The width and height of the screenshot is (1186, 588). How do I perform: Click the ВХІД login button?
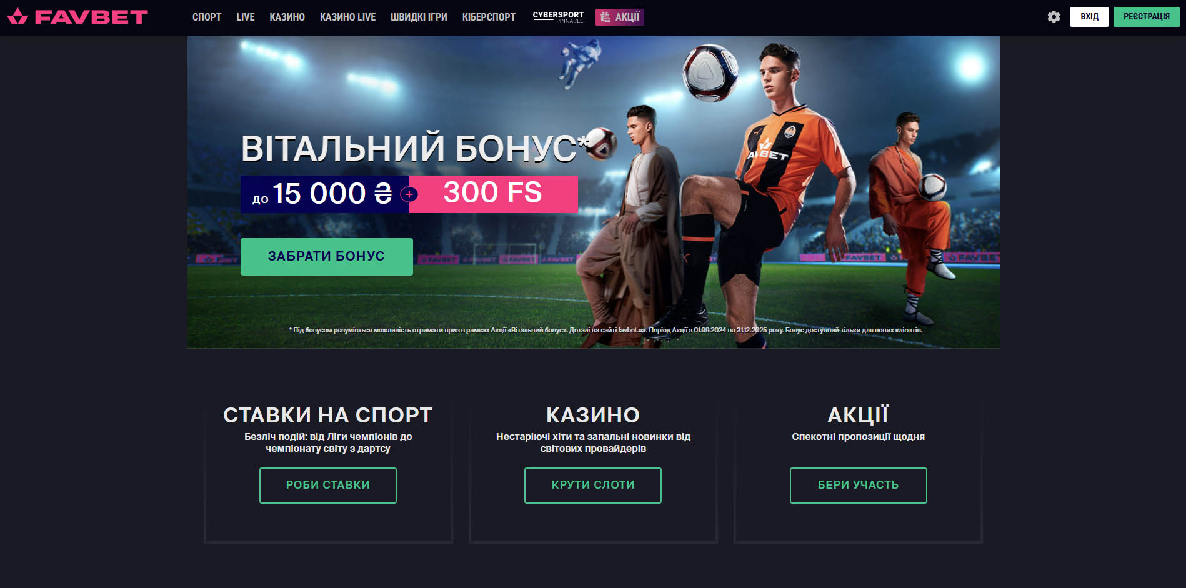(1089, 17)
